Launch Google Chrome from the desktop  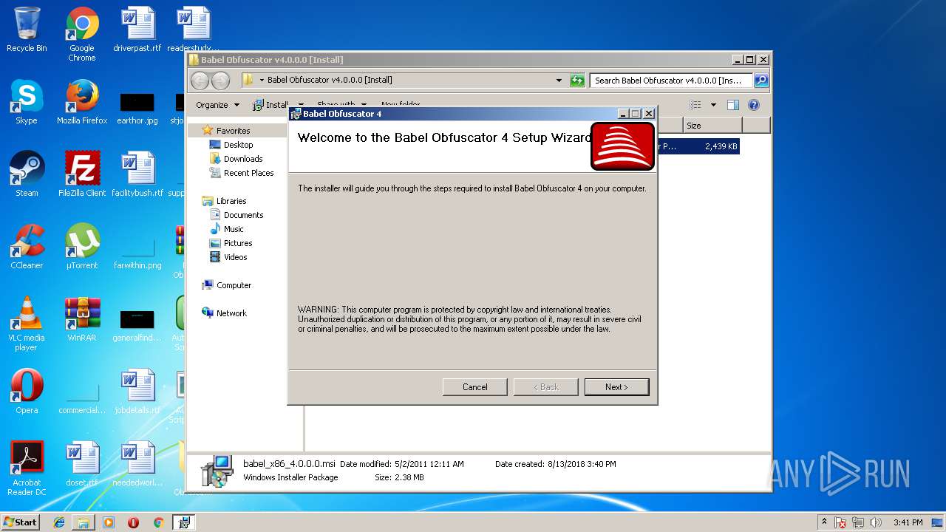[x=82, y=34]
